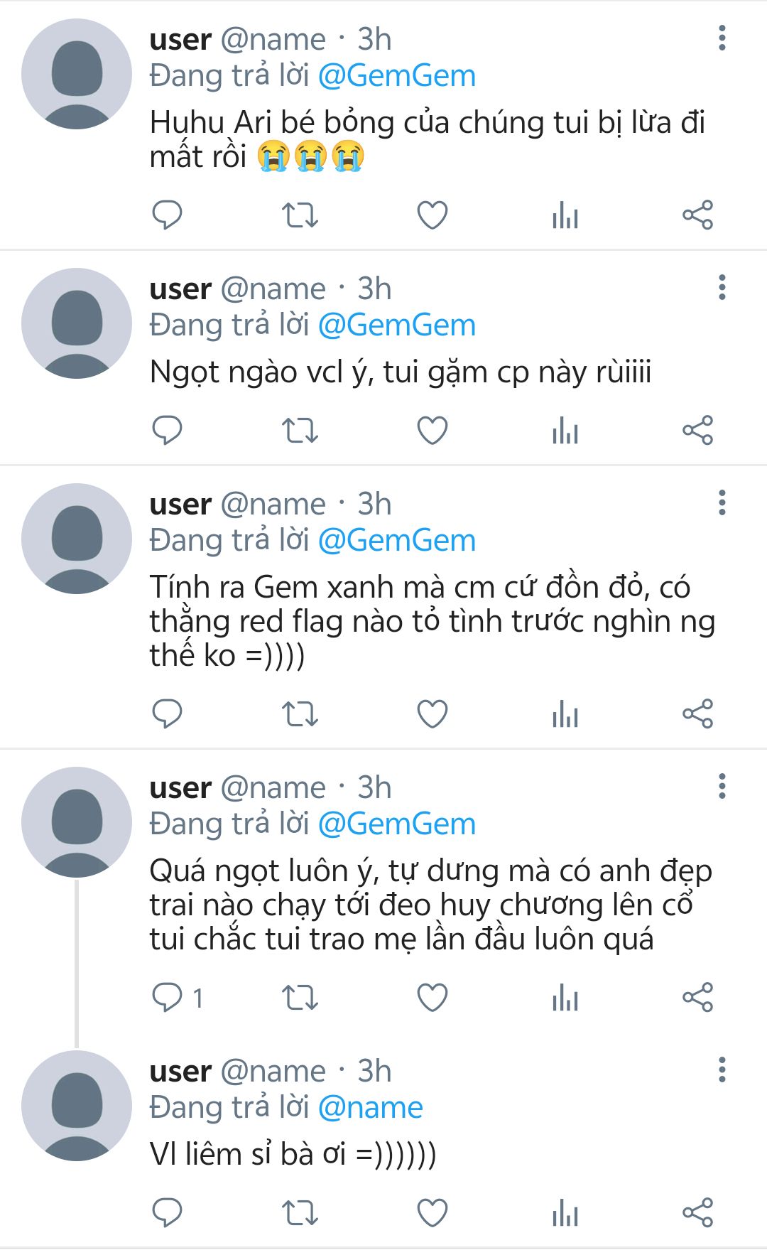Retweet the "Vl liêm sỉ bà ơi" reply
This screenshot has width=767, height=1250.
click(x=300, y=1212)
